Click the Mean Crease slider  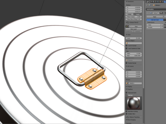click(134, 17)
